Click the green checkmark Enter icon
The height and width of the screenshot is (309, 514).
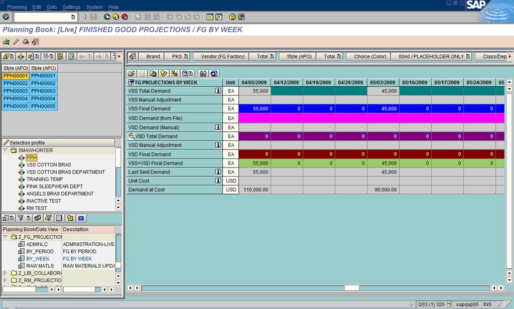[x=6, y=17]
